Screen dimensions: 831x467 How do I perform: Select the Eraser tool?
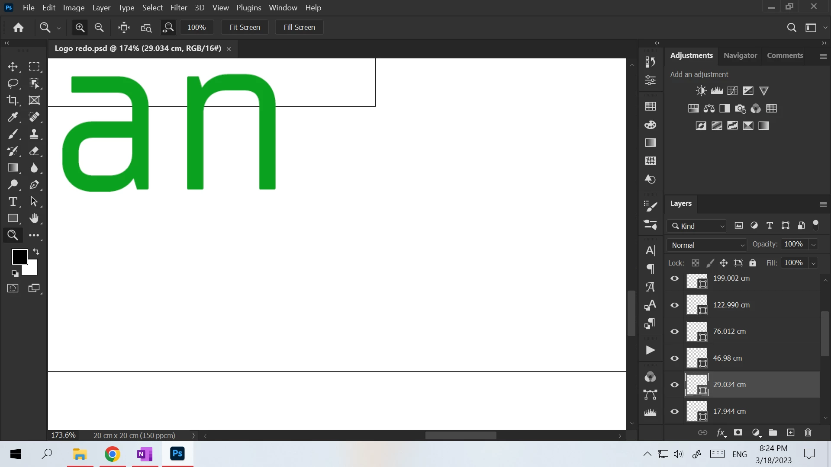(34, 151)
